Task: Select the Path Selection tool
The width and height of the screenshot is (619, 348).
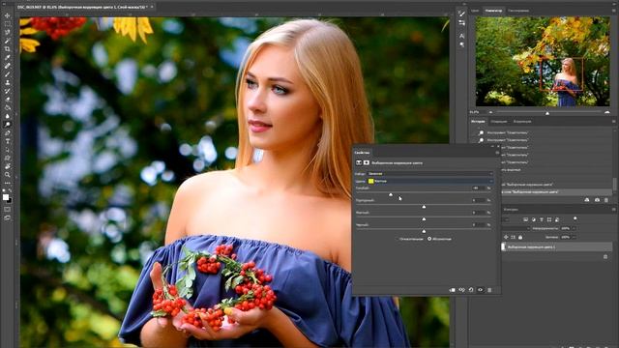Action: coord(7,149)
